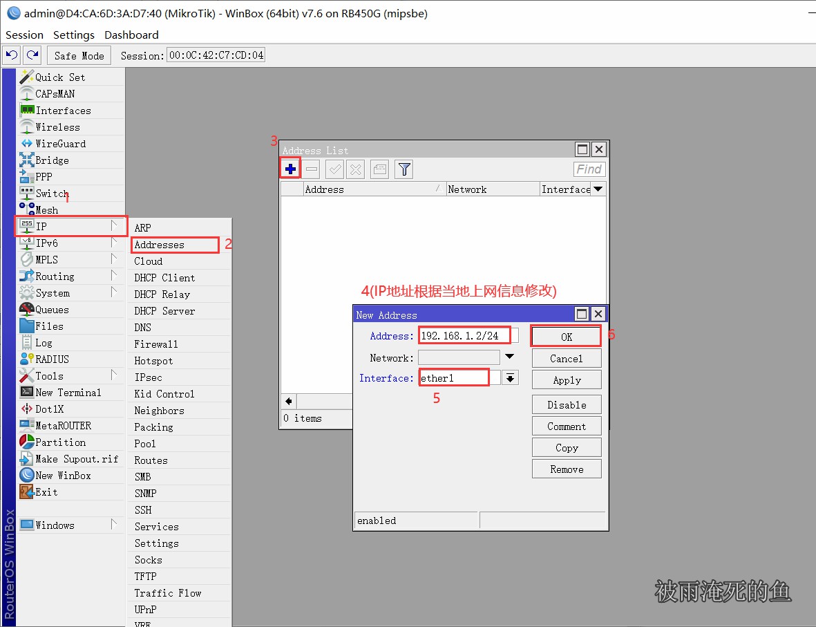This screenshot has width=816, height=627.
Task: Open the Interface dropdown list
Action: click(510, 378)
